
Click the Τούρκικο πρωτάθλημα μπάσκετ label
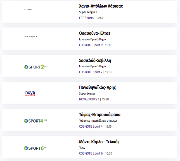[x=98, y=121]
